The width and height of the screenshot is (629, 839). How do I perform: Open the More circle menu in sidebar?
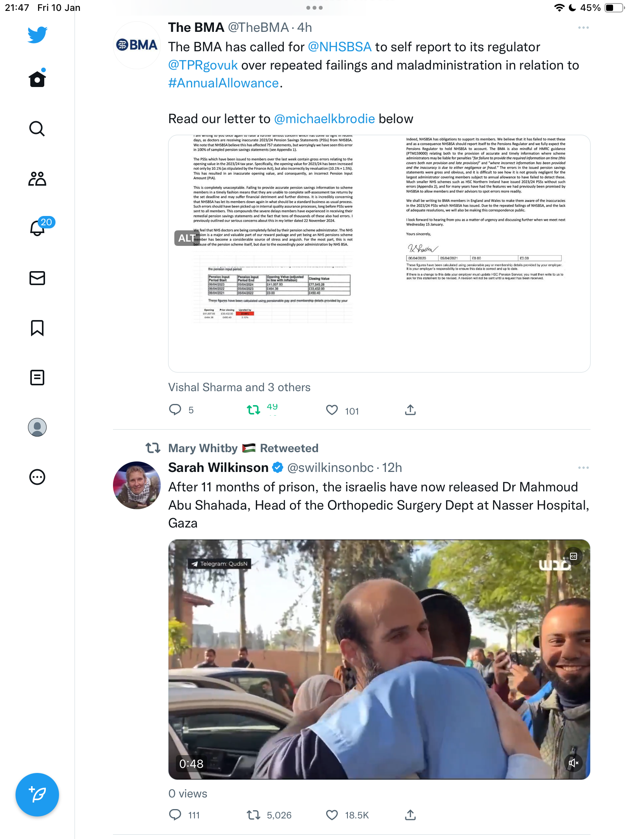[37, 477]
